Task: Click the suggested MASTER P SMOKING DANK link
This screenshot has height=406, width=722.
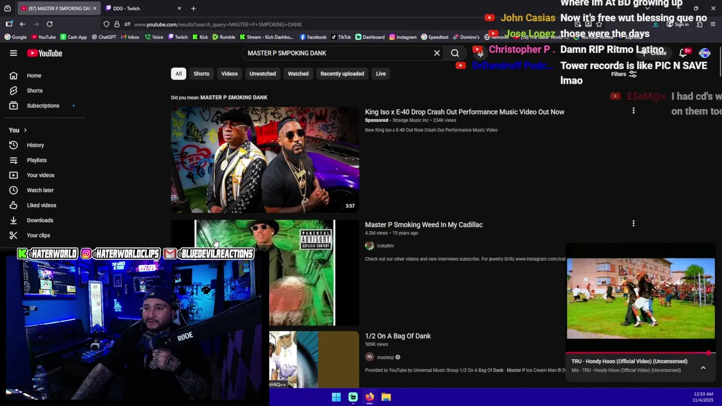Action: [x=234, y=97]
